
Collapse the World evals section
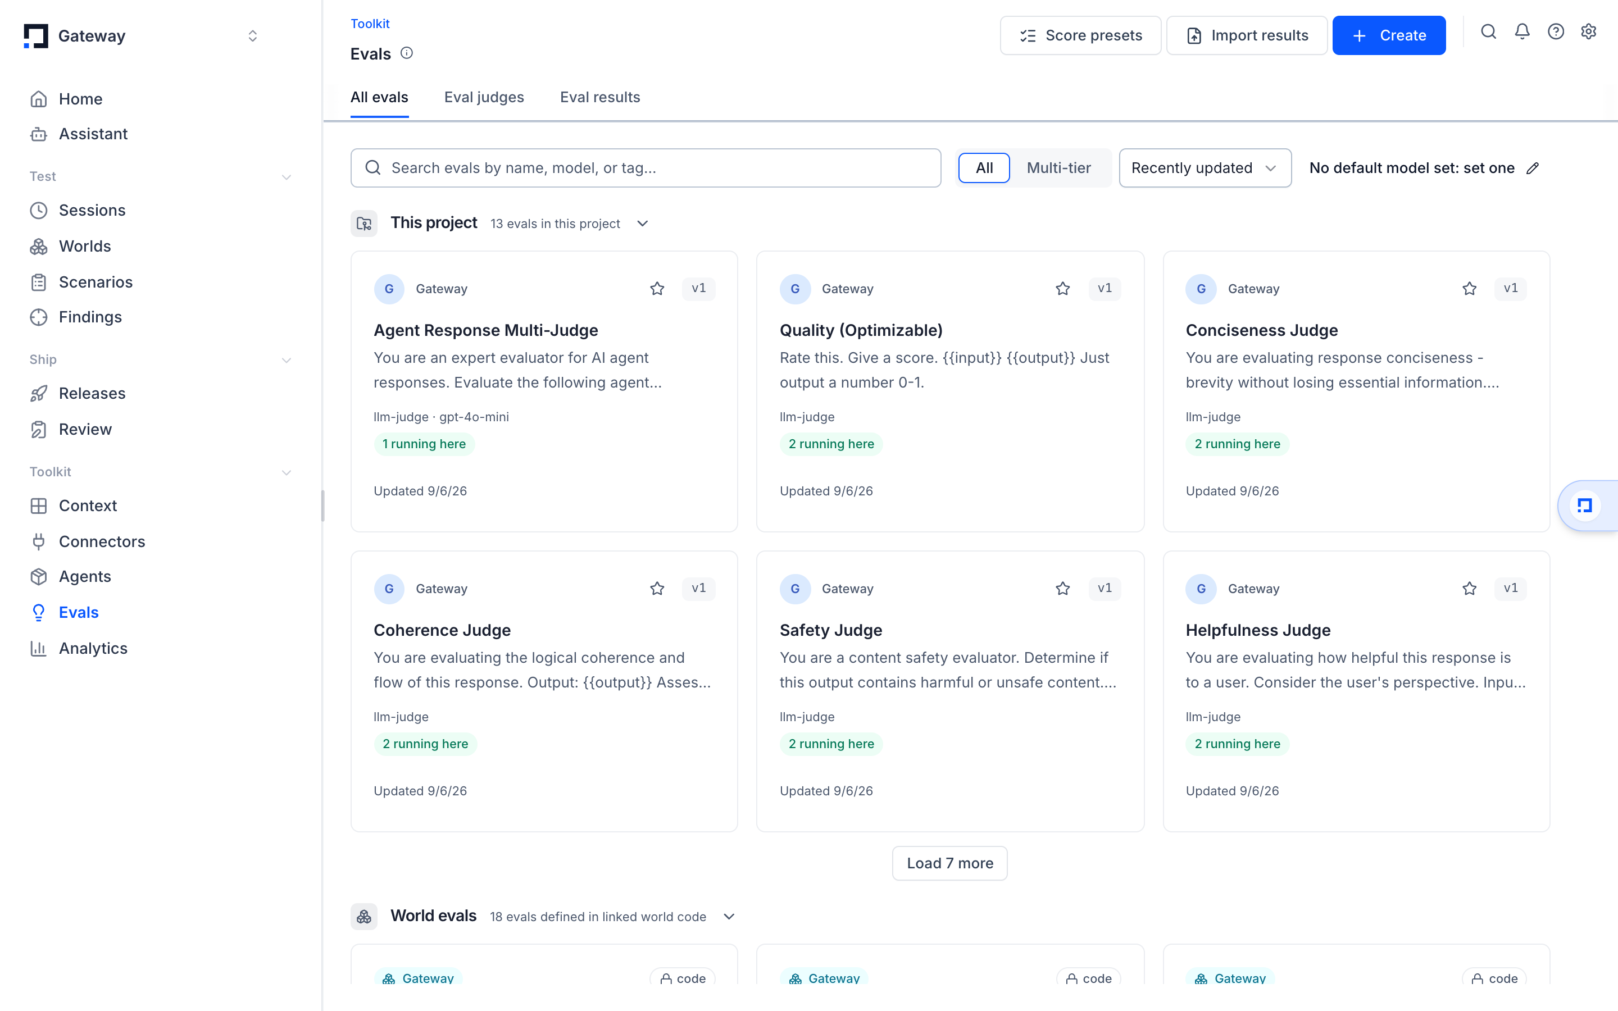click(x=729, y=917)
